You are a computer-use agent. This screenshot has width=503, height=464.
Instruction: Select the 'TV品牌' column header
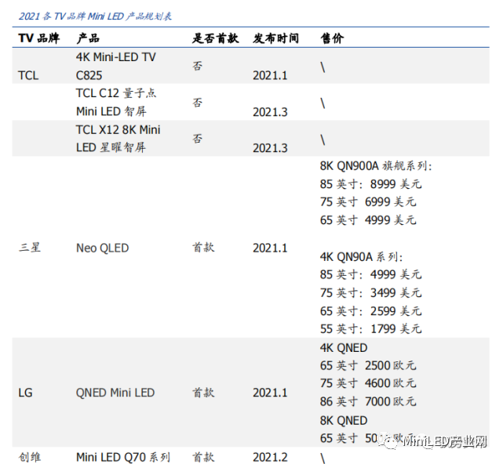(38, 38)
